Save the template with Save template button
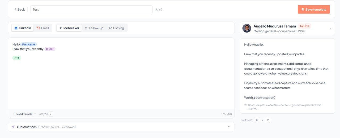 [x=314, y=9]
